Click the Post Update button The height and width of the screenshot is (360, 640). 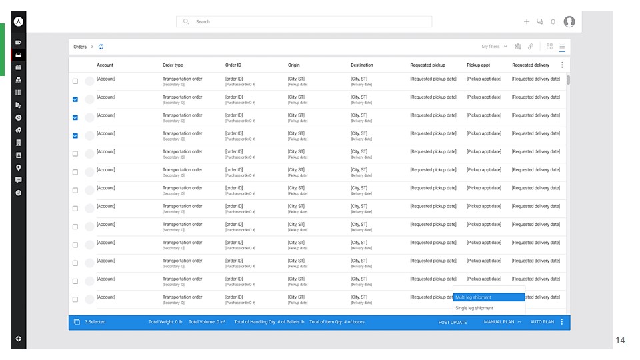point(453,322)
